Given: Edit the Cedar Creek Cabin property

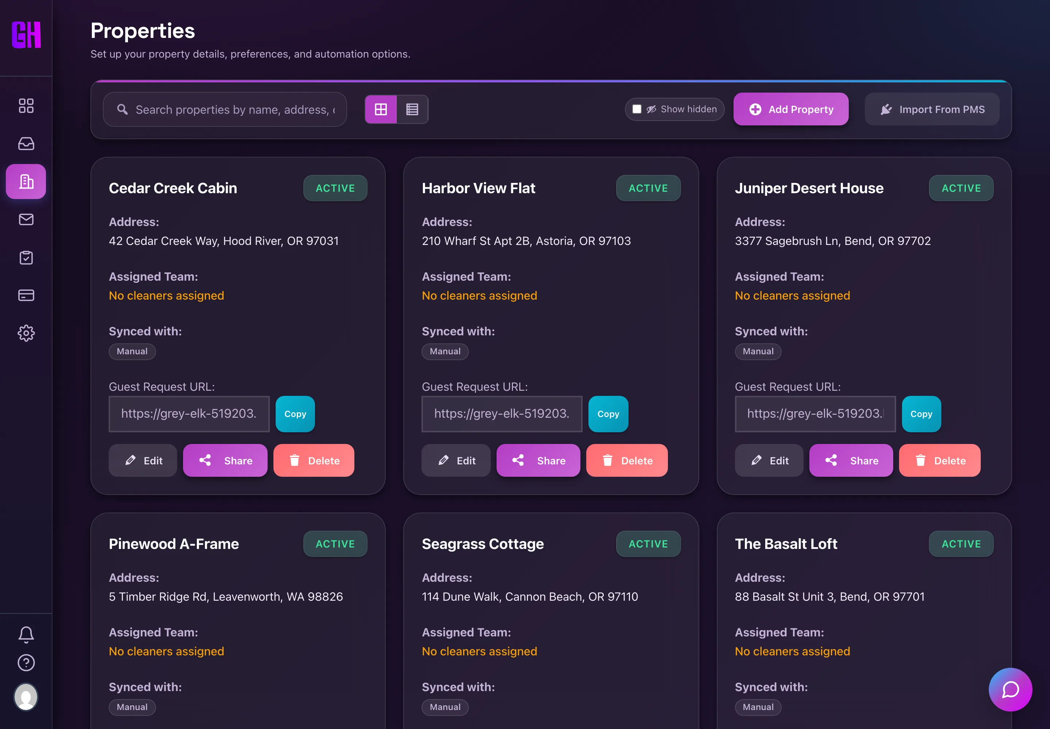Looking at the screenshot, I should (143, 460).
